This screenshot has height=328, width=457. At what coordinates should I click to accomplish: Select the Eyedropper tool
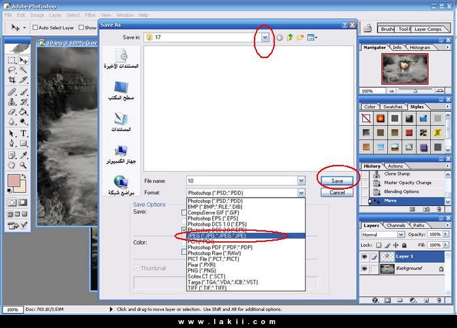24,155
